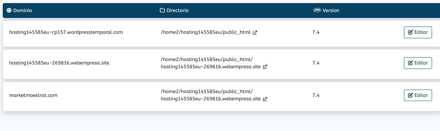Image resolution: width=440 pixels, height=131 pixels.
Task: Click the PHP logo icon beside Version
Action: click(x=317, y=10)
